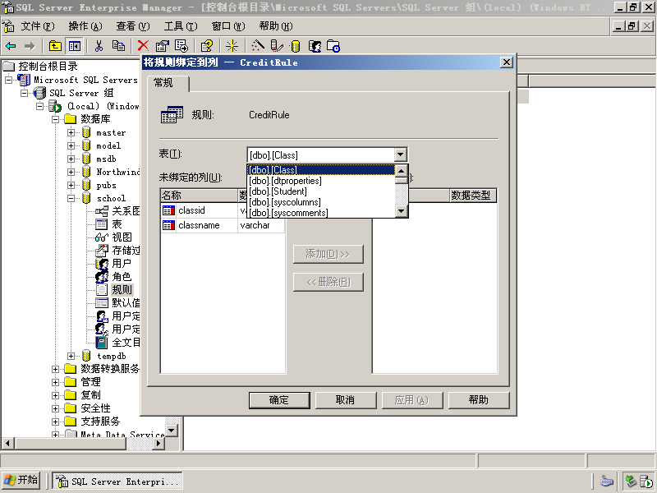Select the 全文目录 book icon under school
This screenshot has height=493, width=657.
(101, 343)
